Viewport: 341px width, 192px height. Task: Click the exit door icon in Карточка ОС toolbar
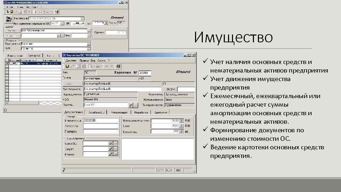pos(118,66)
